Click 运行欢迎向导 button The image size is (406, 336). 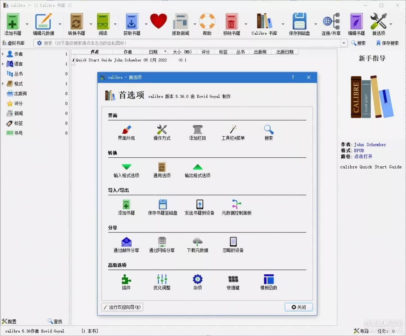[122, 307]
